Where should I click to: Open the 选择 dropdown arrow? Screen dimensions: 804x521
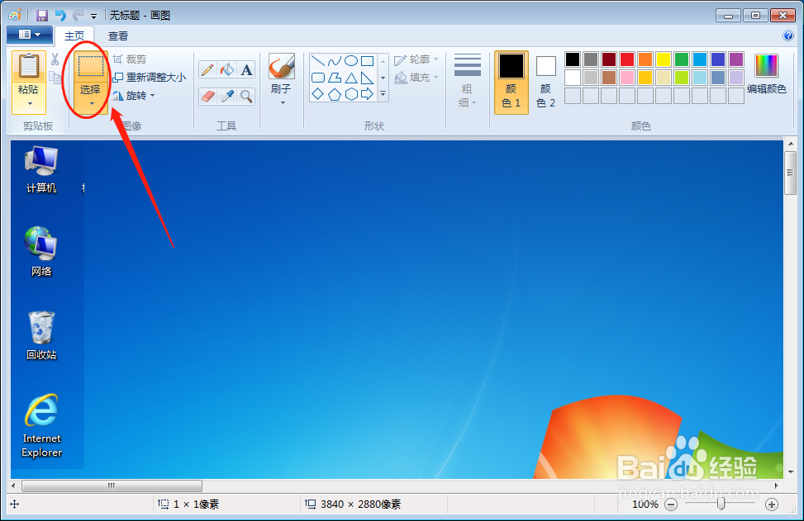click(x=91, y=103)
